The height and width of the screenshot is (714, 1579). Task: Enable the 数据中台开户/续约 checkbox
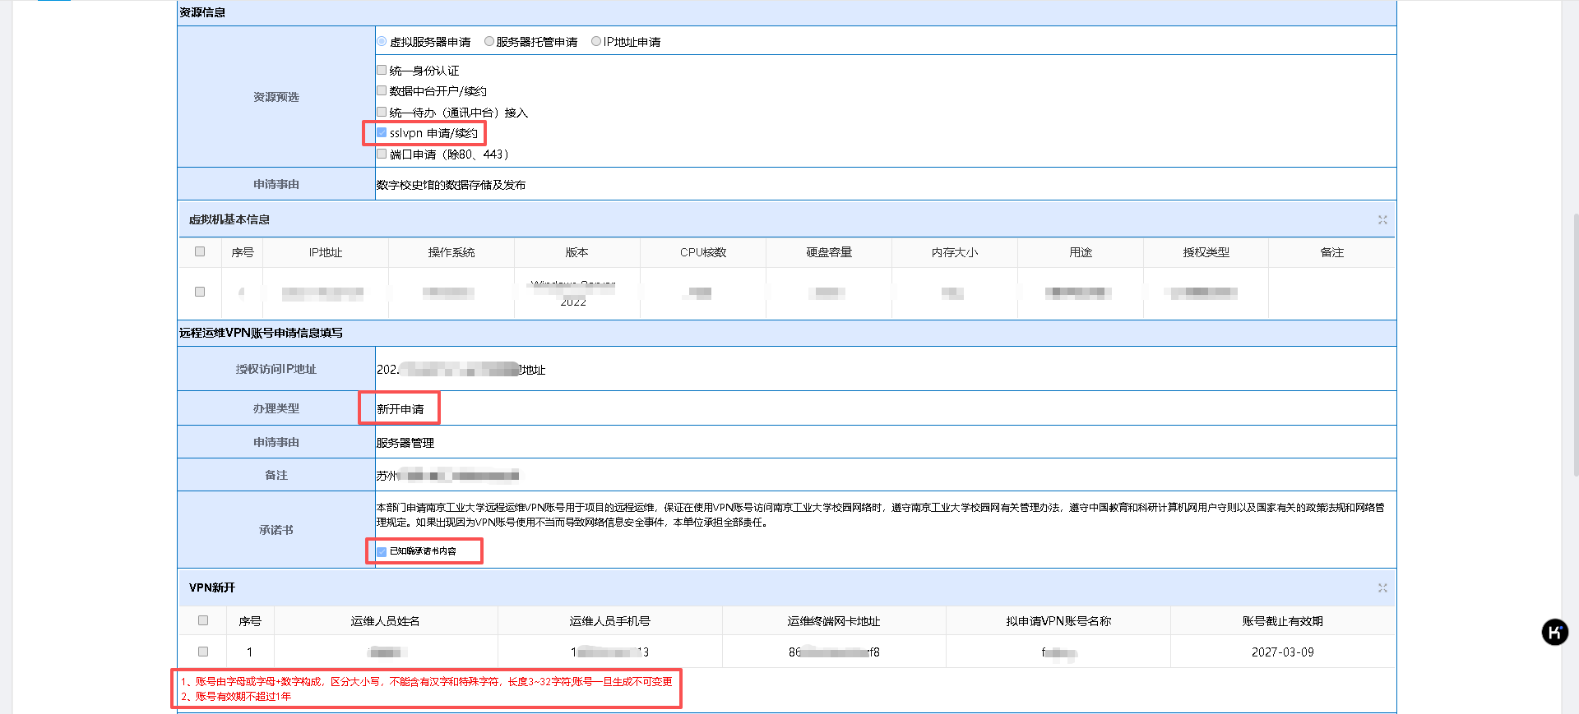(382, 90)
